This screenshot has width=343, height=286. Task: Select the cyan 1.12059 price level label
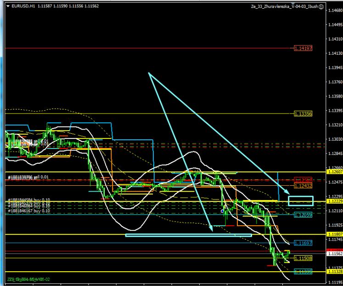click(303, 215)
